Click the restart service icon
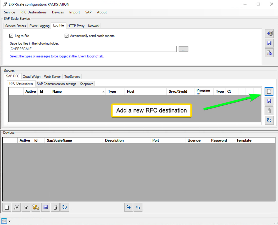The width and height of the screenshot is (278, 225). (269, 53)
